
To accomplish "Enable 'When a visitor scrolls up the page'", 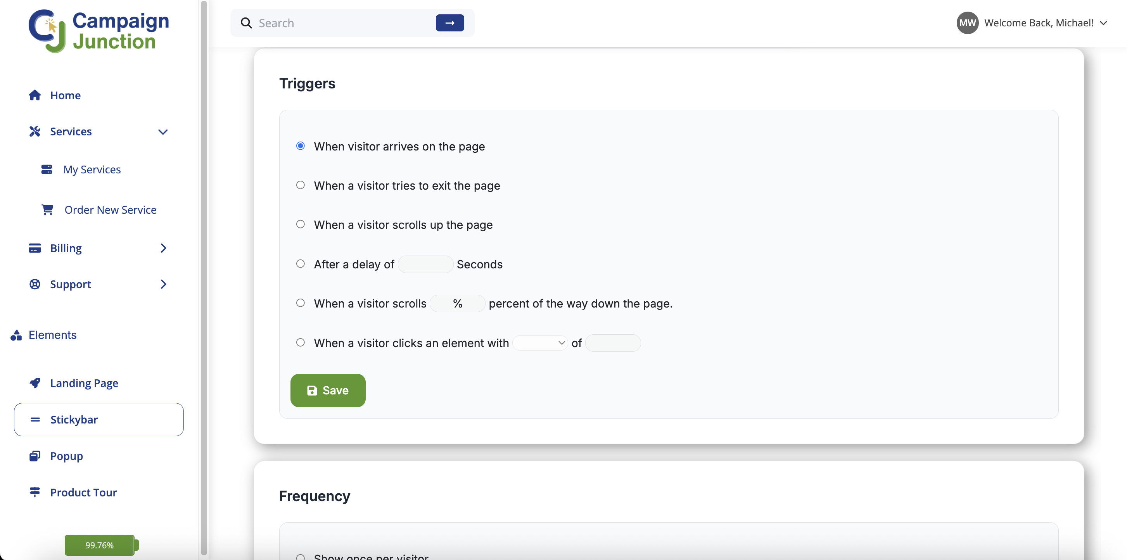I will (300, 224).
